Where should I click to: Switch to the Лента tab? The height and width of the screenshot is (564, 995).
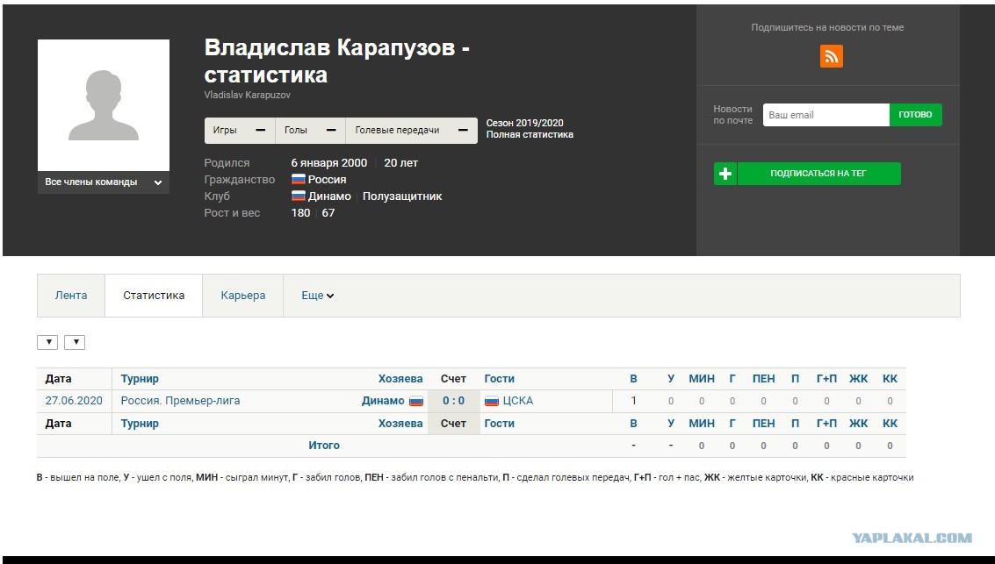[71, 296]
